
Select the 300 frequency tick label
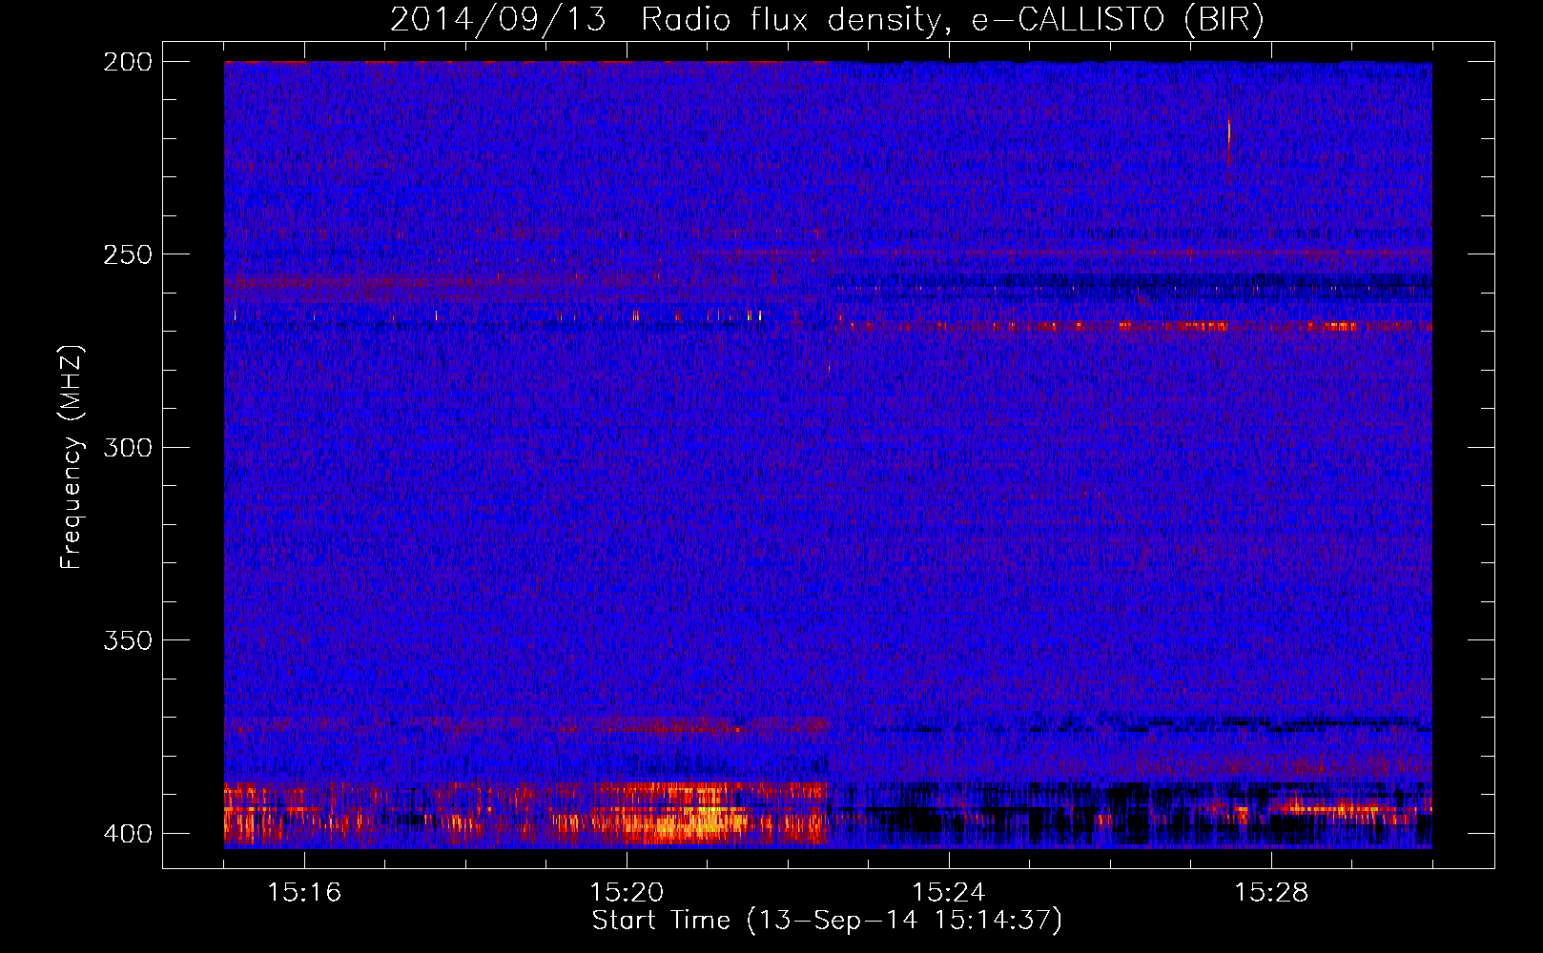[128, 447]
